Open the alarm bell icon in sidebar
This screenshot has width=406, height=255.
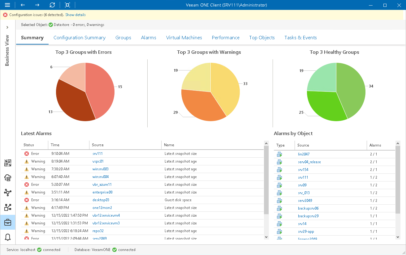(8, 237)
